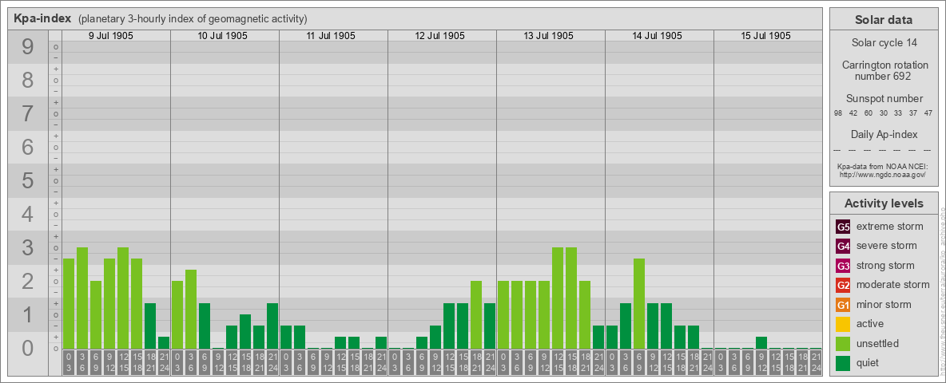This screenshot has width=946, height=383.
Task: Click the 15 Jul 9-12 hour bar
Action: (761, 342)
